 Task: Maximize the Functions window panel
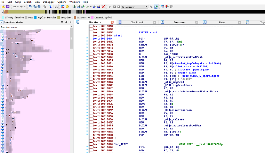tap(62, 22)
